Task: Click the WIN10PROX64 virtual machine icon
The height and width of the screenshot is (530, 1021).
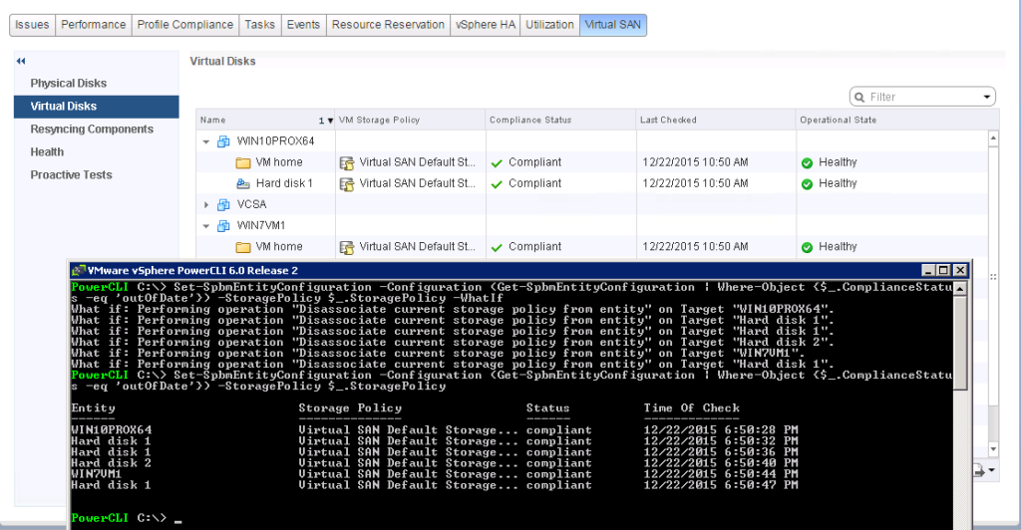Action: click(x=223, y=141)
